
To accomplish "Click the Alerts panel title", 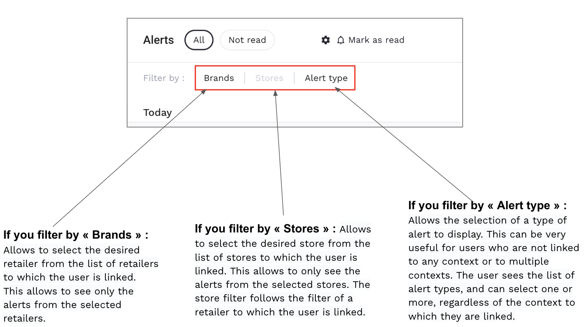I will coord(158,40).
